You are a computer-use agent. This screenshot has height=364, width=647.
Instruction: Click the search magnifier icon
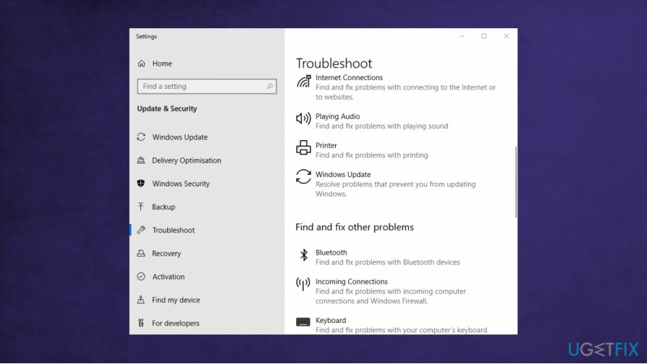(269, 86)
